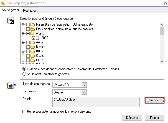Enable Remplacer automatiquement les fichiers existants
Viewport: 168px width, 123px height.
coord(24,112)
